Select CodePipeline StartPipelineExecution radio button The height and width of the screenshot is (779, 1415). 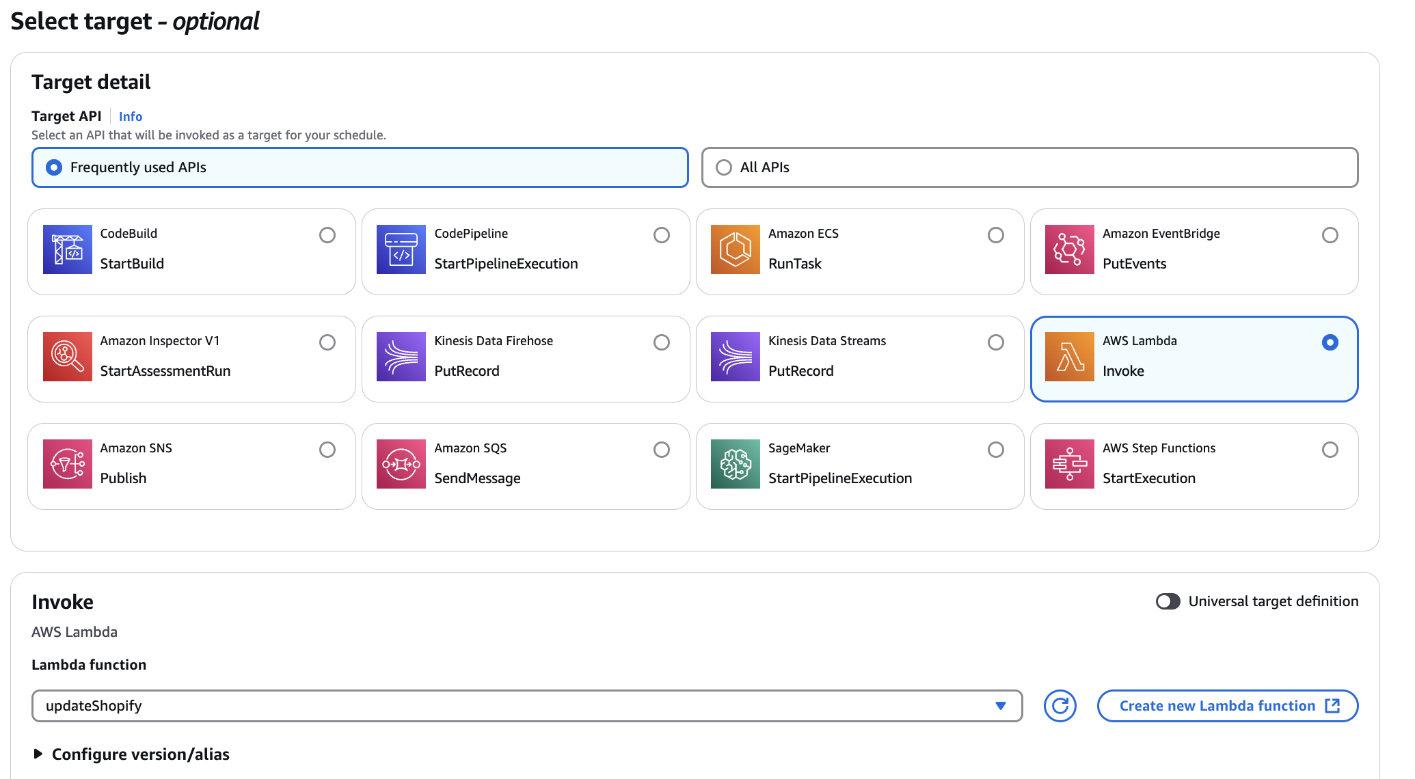coord(662,235)
